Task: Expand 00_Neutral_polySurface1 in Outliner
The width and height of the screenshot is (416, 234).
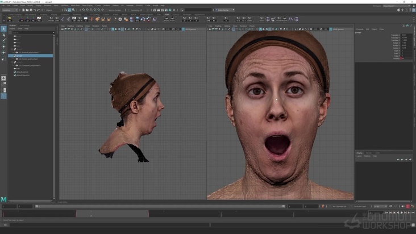Action: pos(14,52)
